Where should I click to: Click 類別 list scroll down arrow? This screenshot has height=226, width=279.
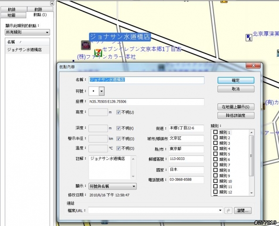coord(252,193)
